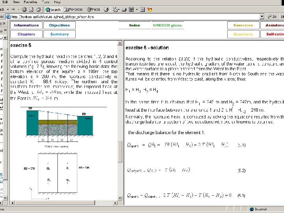Click the left sidebar scroll down arrow

(x=5, y=198)
